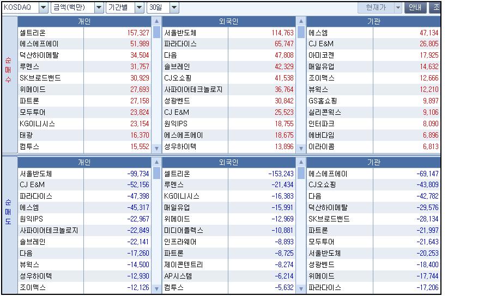Select 덕산하이메탈 in 개인 net-buy list
Image resolution: width=478 pixels, height=296 pixels.
(x=39, y=55)
